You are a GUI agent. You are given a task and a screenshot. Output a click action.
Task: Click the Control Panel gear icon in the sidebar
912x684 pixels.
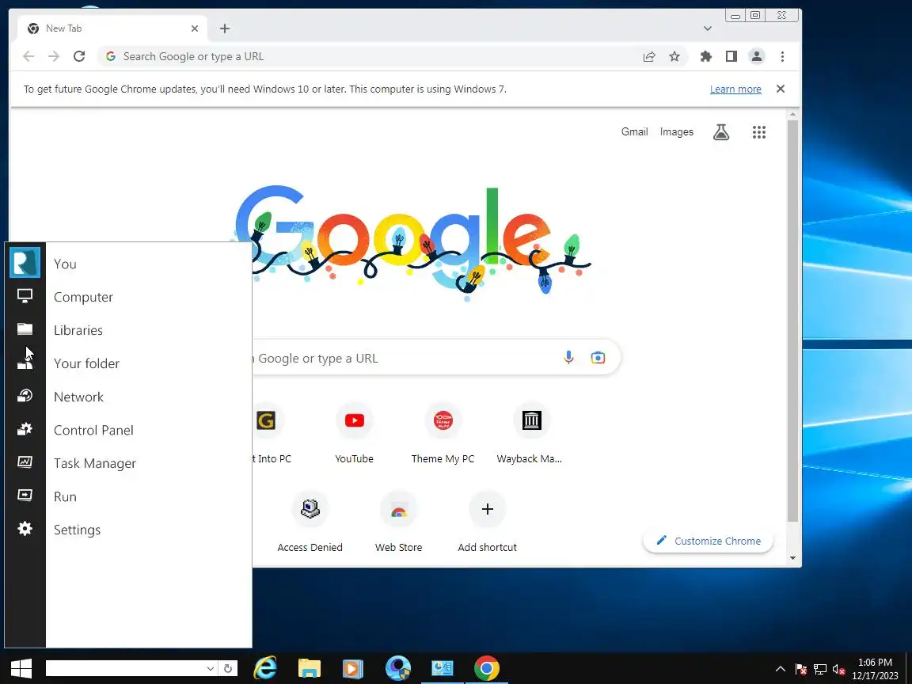coord(25,429)
